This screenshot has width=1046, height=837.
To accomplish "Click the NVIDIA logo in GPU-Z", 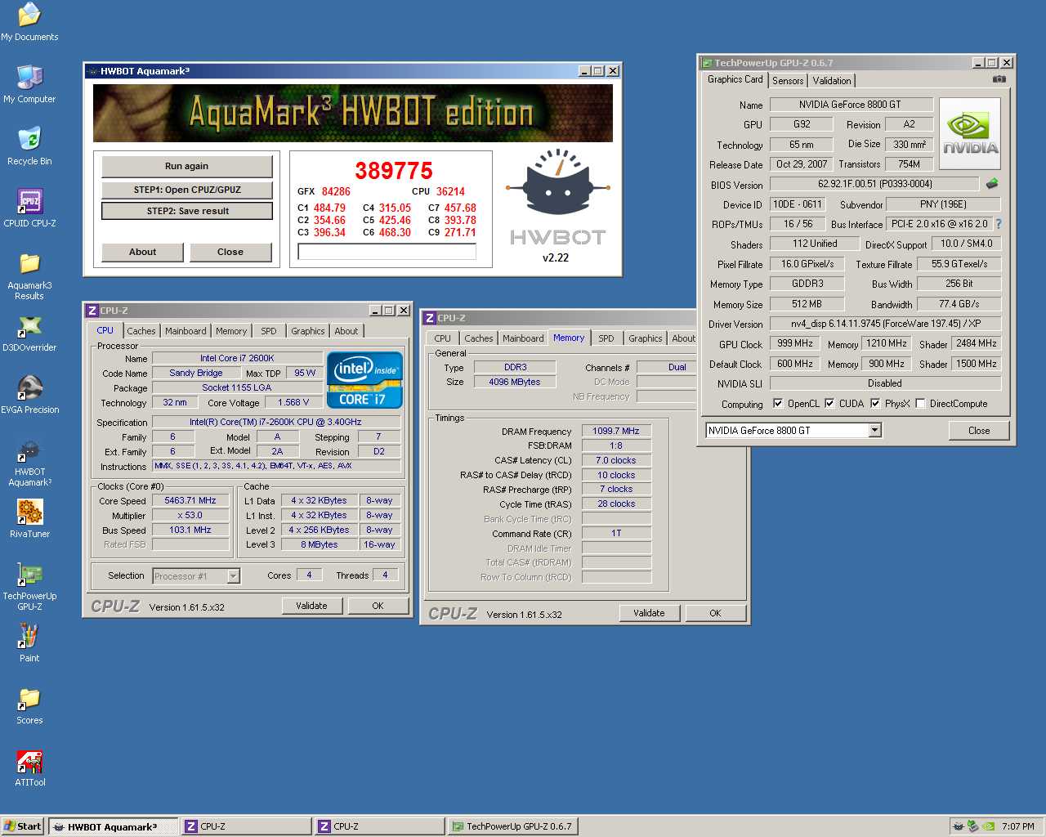I will [x=970, y=134].
